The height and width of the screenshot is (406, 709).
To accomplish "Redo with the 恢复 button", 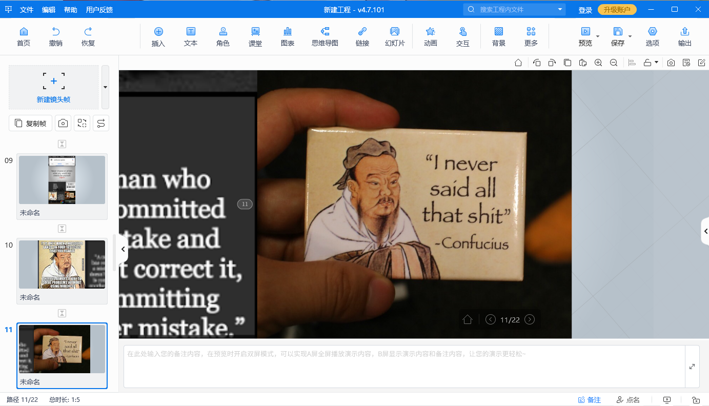I will 88,36.
